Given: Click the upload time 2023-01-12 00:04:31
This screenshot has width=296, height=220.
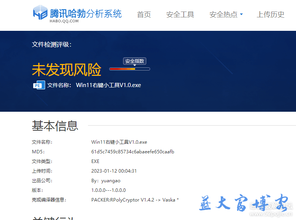Looking at the screenshot, I should [x=114, y=171].
